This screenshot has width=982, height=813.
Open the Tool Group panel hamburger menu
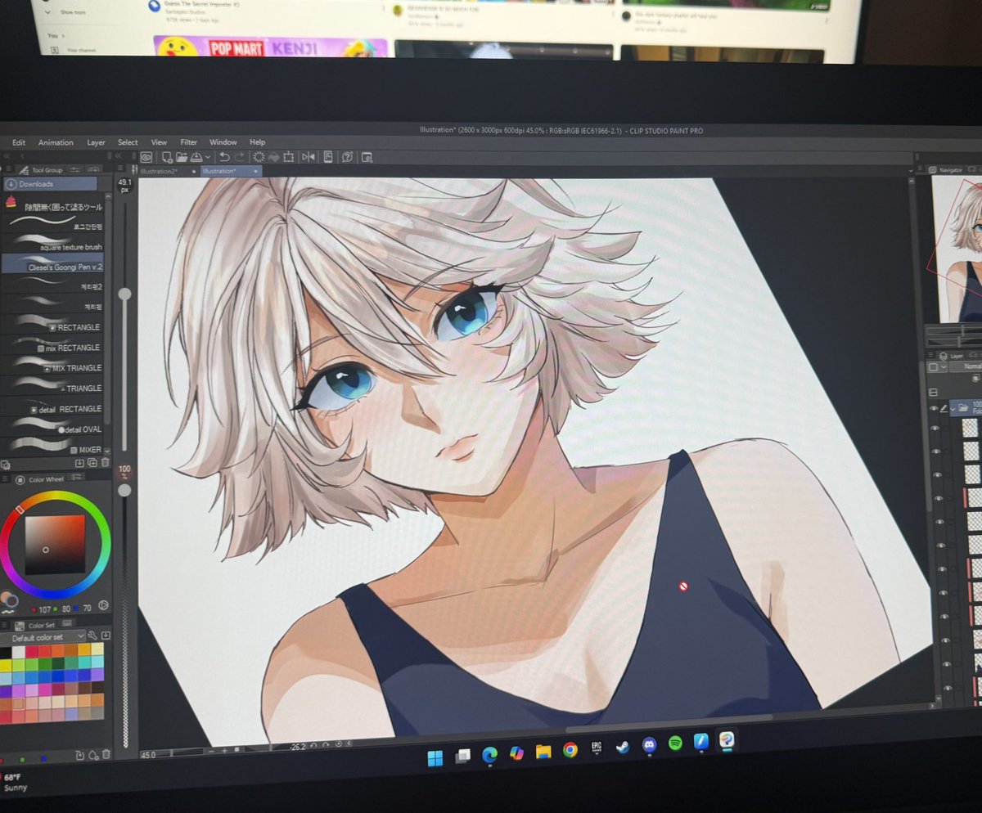click(7, 169)
